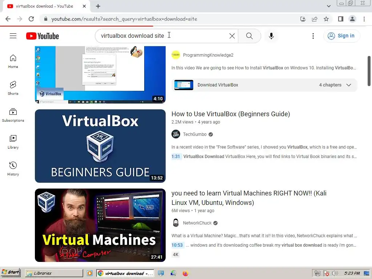372x279 pixels.
Task: Select the Chrome virtualbox download taskbar button
Action: pos(125,273)
